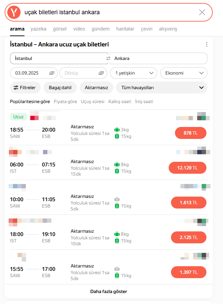Sort results by Fiyata göre

tap(65, 101)
